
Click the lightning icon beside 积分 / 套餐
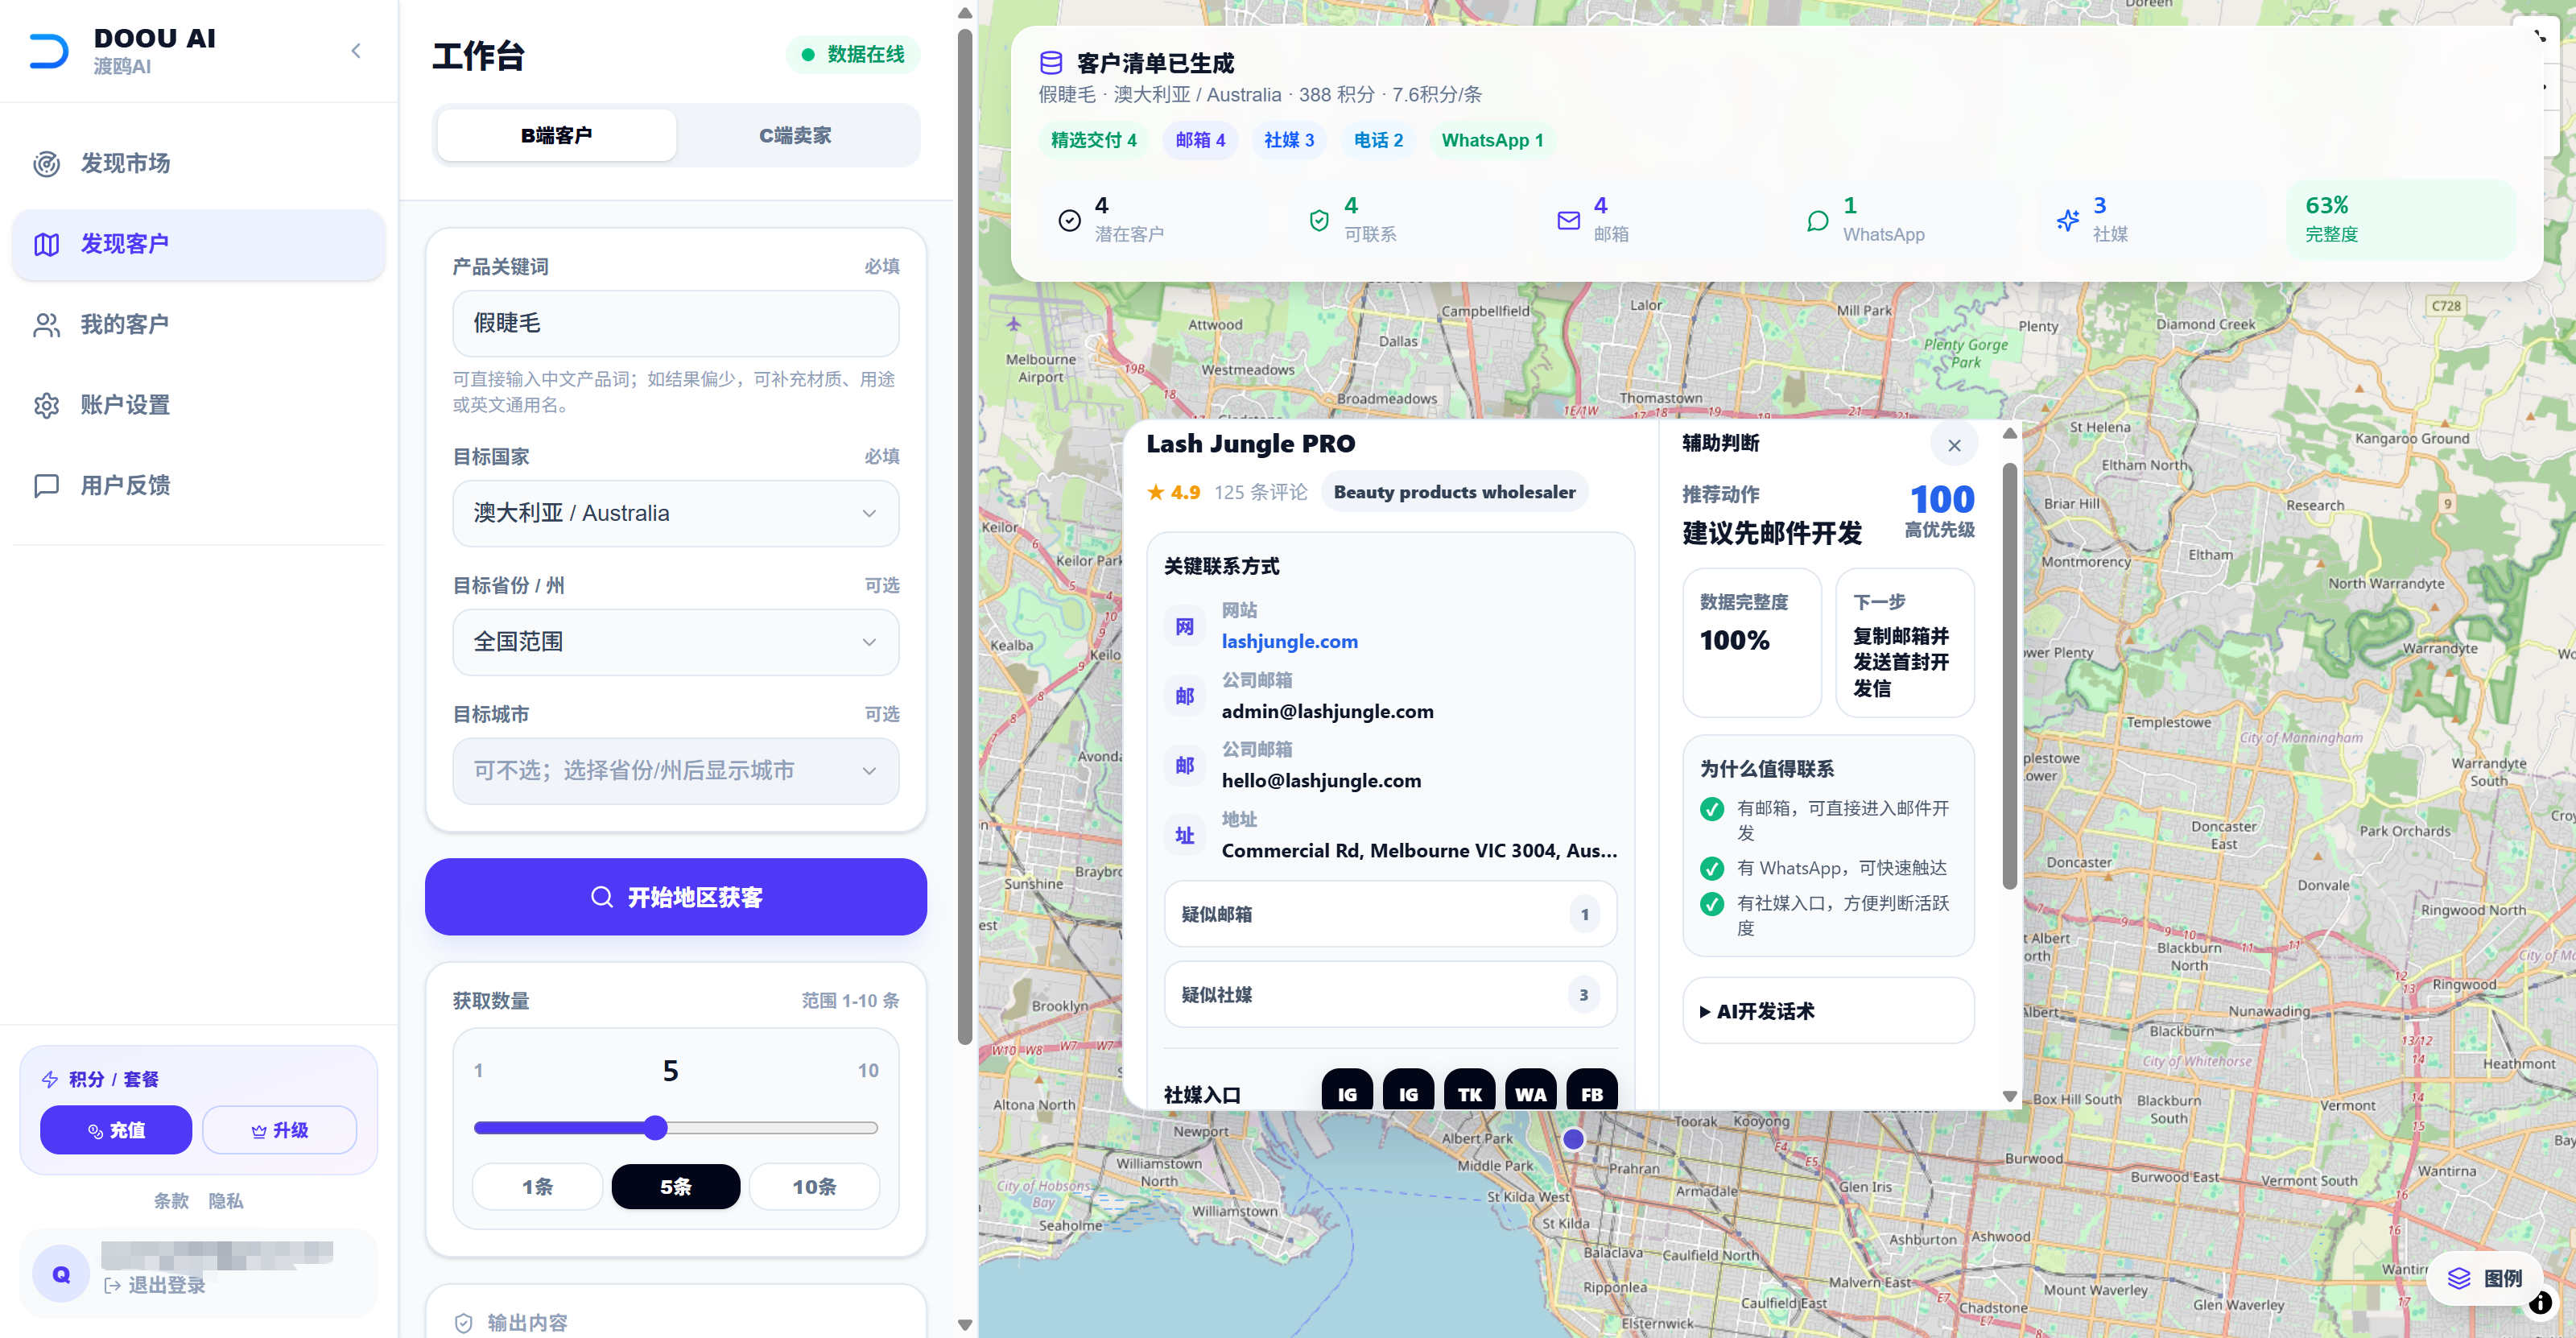point(50,1079)
